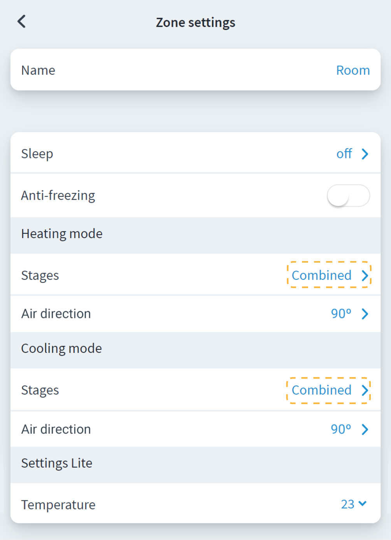Toggle the Anti-freezing switch
The height and width of the screenshot is (540, 391).
pos(348,195)
